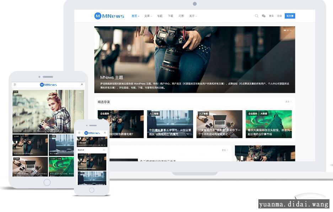Viewport: 333px width, 212px height.
Task: Click the MNews logo on the phone
Action: (x=92, y=133)
